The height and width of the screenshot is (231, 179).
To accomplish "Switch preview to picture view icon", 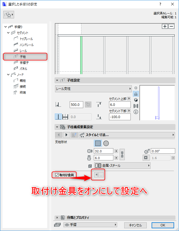I will (x=136, y=106).
